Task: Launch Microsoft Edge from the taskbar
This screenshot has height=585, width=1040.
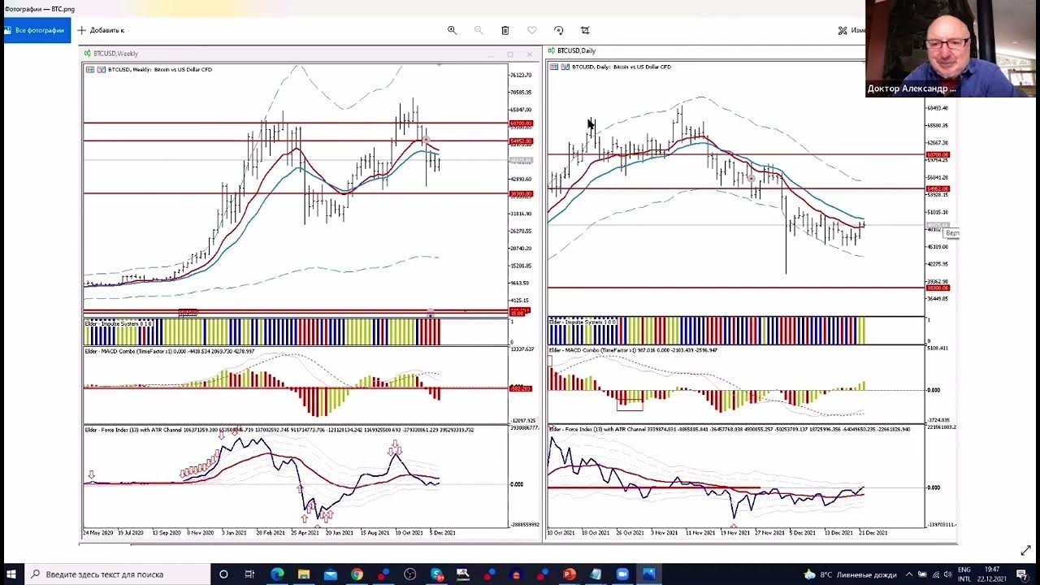Action: (277, 574)
